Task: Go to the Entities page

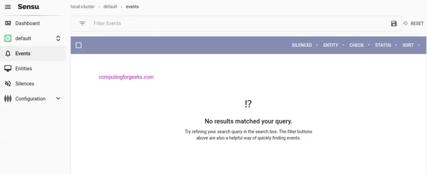Action: 33,68
